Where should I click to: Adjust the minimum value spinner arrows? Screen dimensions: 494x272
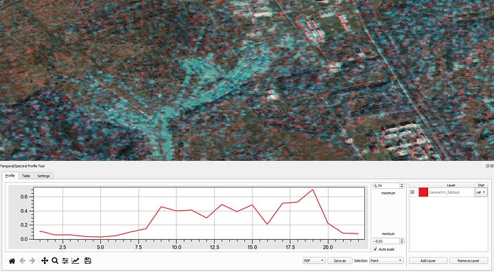[x=401, y=241]
